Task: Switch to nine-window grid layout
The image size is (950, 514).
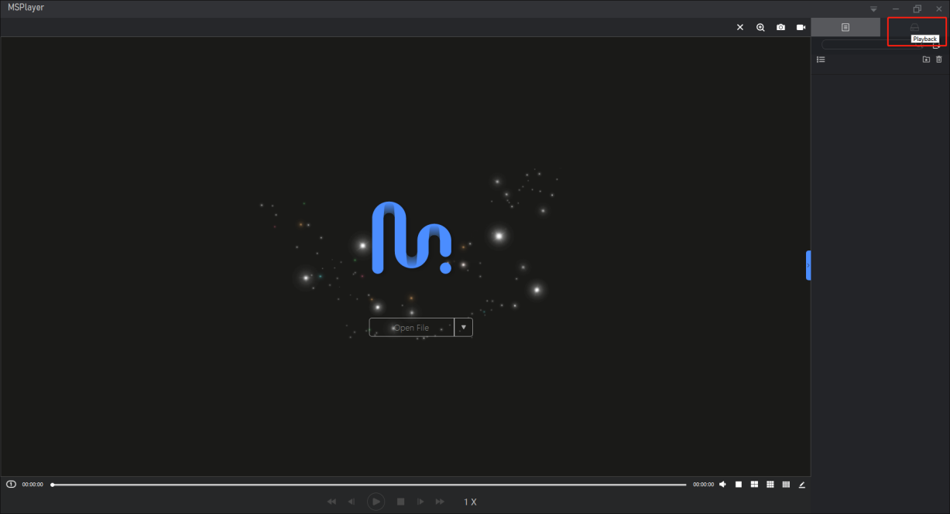Action: click(x=770, y=485)
